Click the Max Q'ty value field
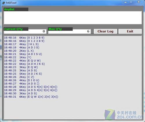This screenshot has height=122, width=145. (x=69, y=31)
